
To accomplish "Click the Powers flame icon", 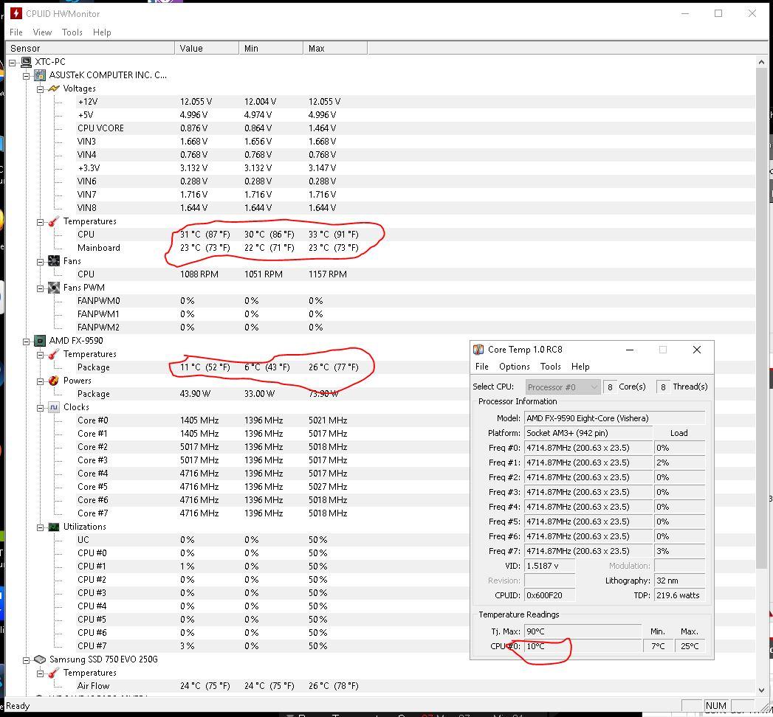I will pyautogui.click(x=53, y=381).
